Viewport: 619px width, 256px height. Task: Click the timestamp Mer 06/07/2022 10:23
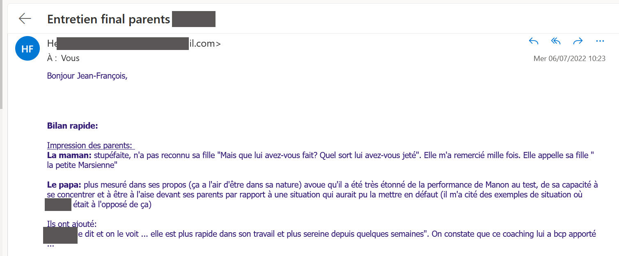569,59
